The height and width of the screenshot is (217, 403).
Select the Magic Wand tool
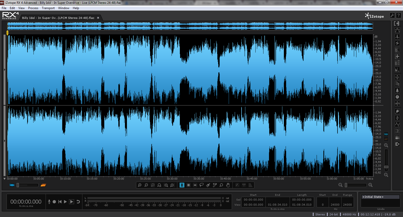[215, 185]
